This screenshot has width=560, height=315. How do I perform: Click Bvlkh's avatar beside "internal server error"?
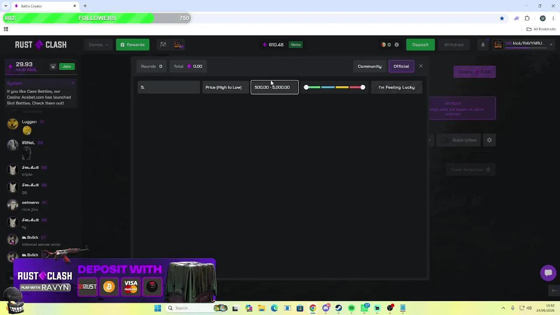13,240
